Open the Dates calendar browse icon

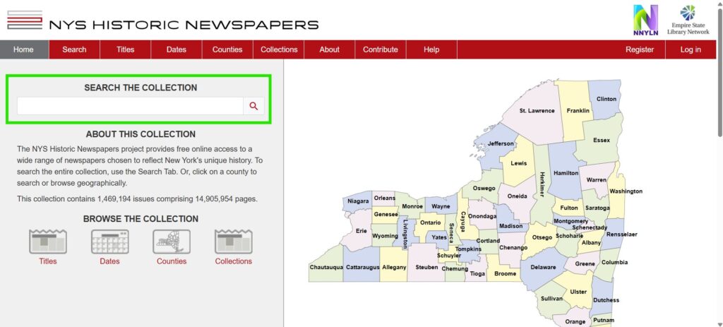click(x=109, y=242)
